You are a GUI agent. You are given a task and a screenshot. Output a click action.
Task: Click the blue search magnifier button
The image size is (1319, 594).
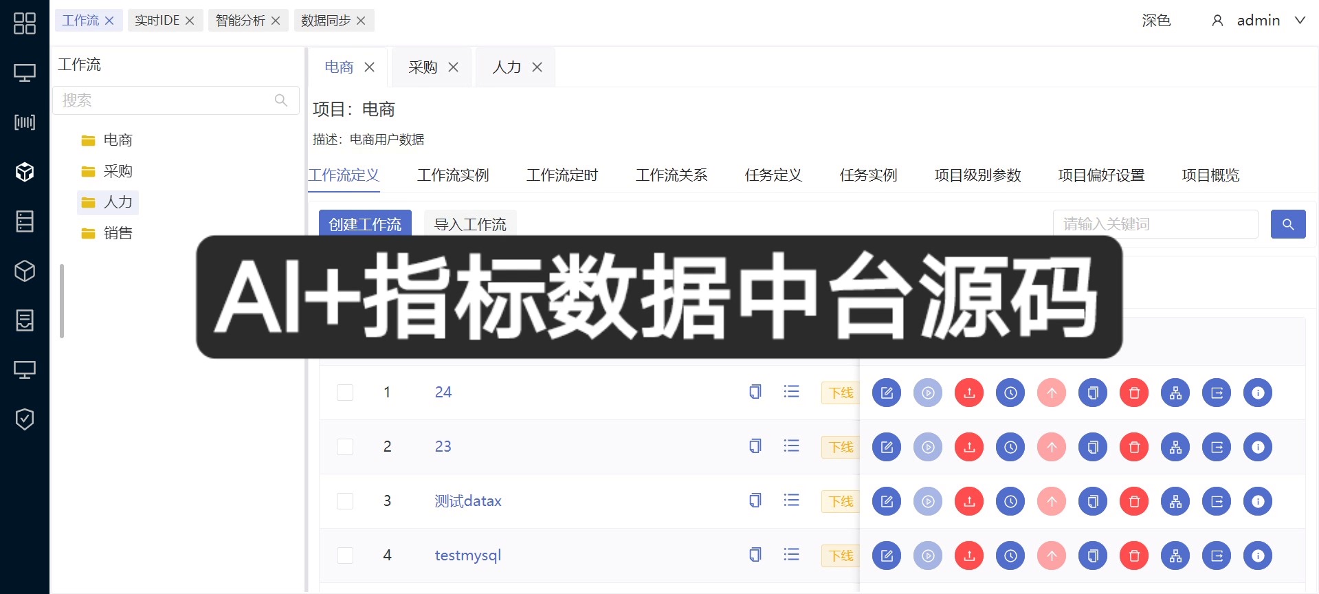pos(1287,224)
